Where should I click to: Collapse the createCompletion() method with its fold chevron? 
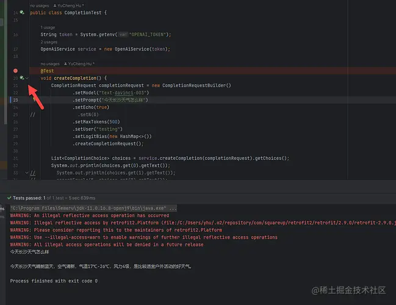click(x=27, y=78)
